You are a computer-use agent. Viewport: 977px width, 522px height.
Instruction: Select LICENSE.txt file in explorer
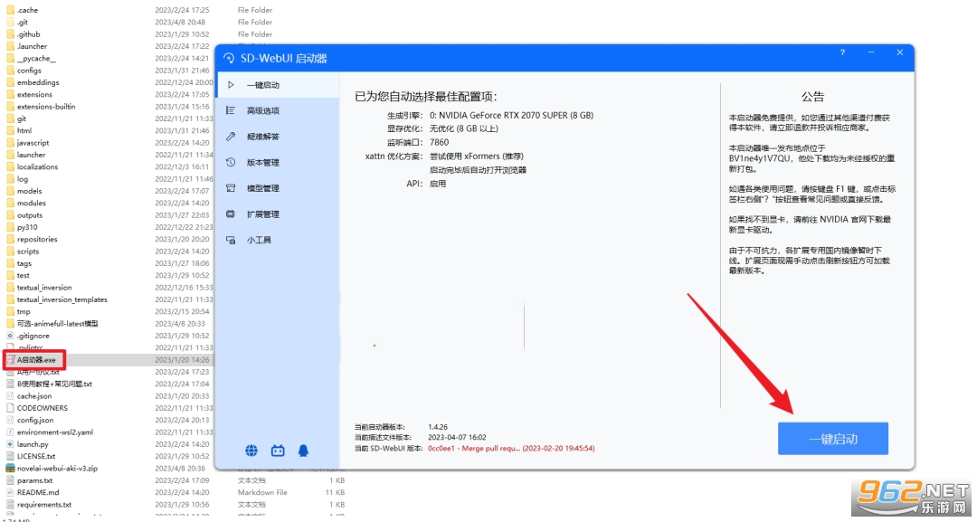pos(36,456)
